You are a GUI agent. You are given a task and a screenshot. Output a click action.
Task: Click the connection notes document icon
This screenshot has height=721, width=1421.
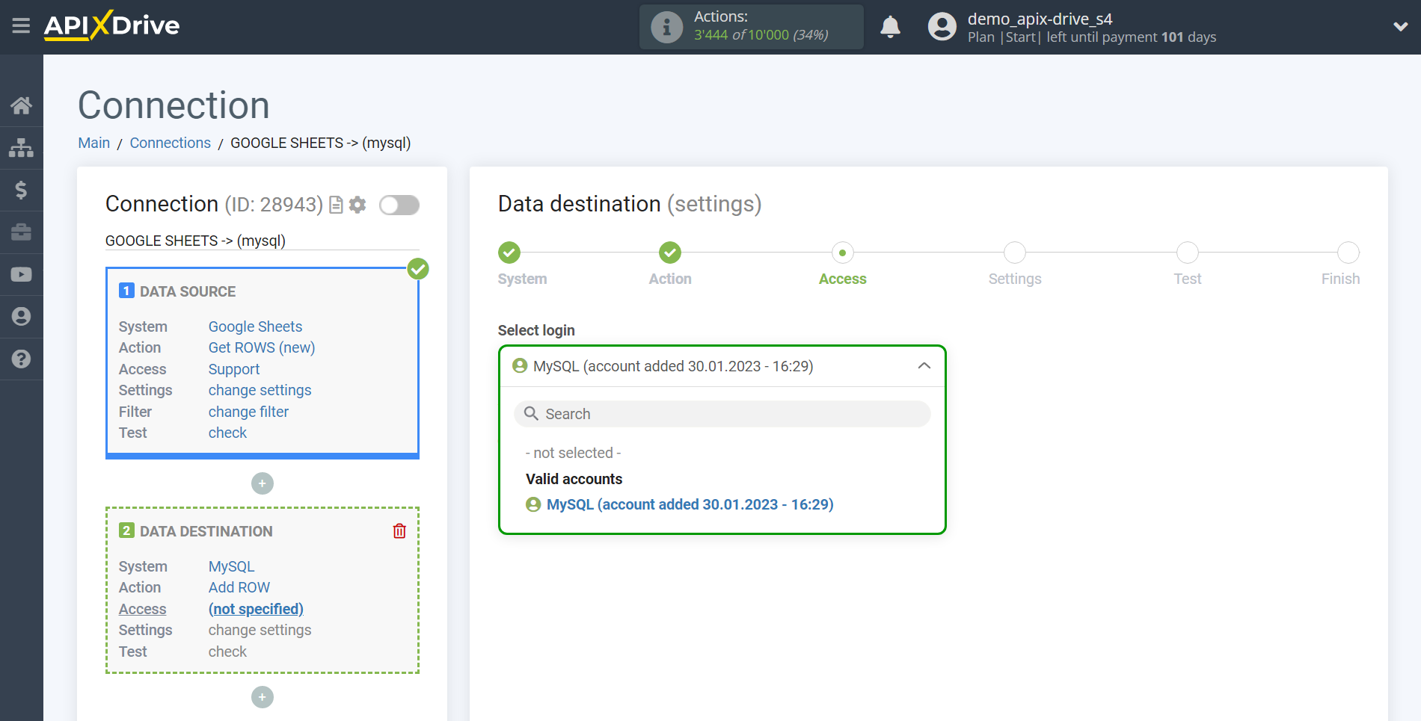click(337, 205)
